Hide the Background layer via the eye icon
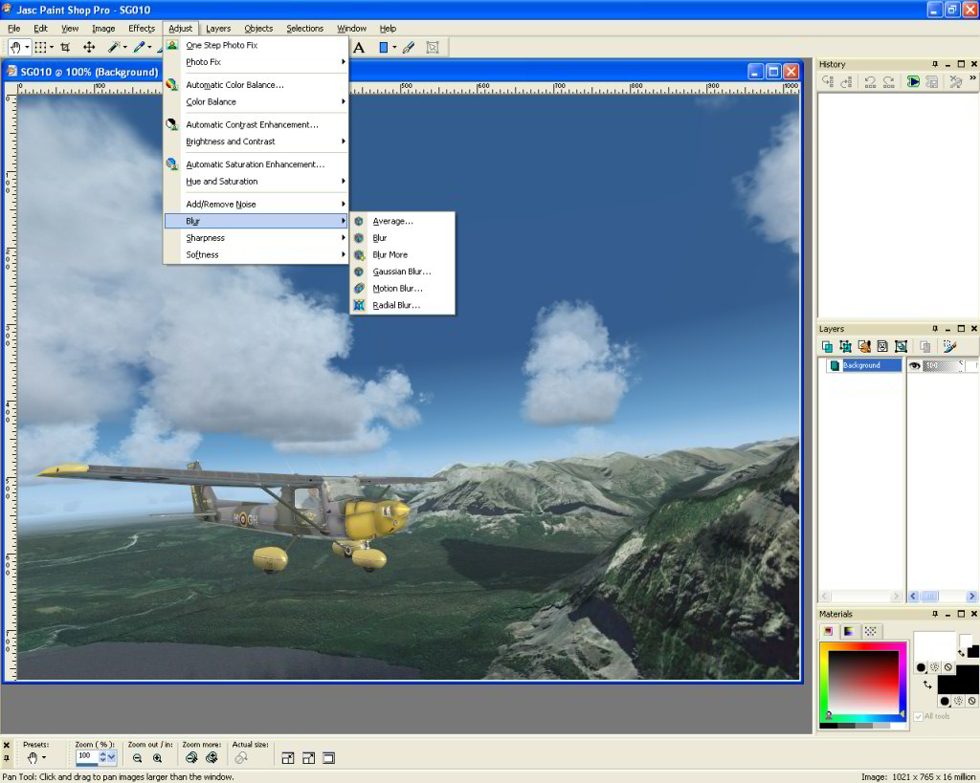Screen dimensions: 980x783 click(915, 365)
